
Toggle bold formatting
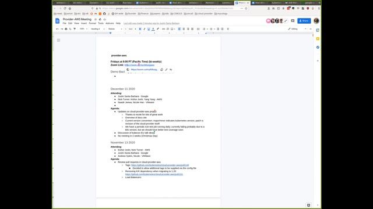tap(140, 29)
